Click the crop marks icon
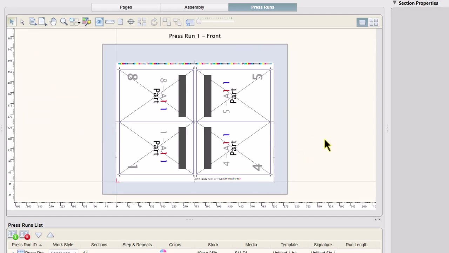The image size is (449, 253). point(142,22)
